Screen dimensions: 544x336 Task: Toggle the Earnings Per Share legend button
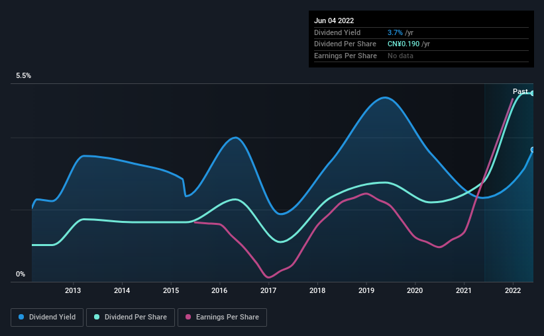pos(222,317)
